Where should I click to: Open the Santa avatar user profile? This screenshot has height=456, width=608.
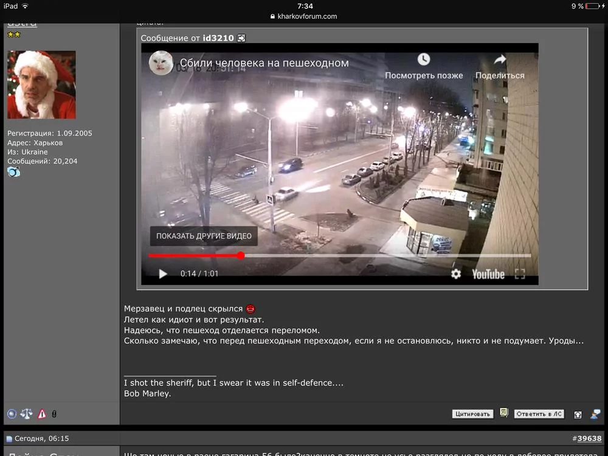click(41, 85)
